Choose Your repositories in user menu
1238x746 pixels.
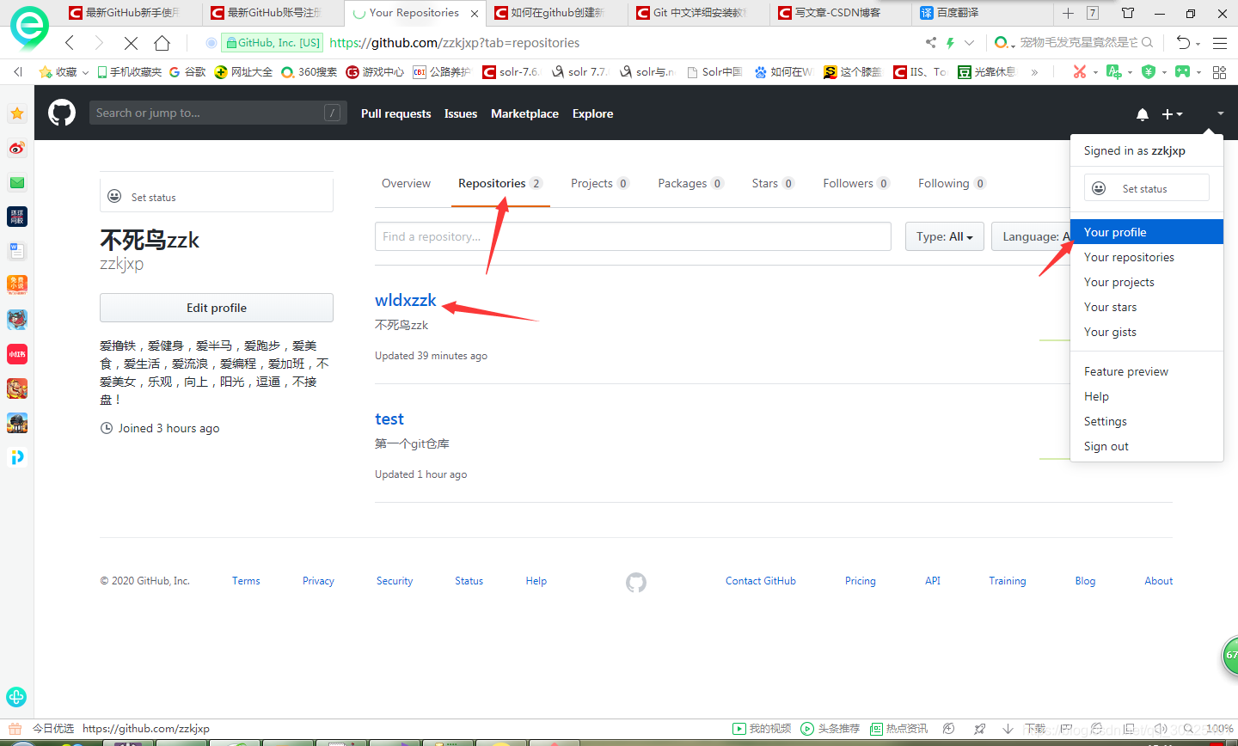tap(1147, 257)
